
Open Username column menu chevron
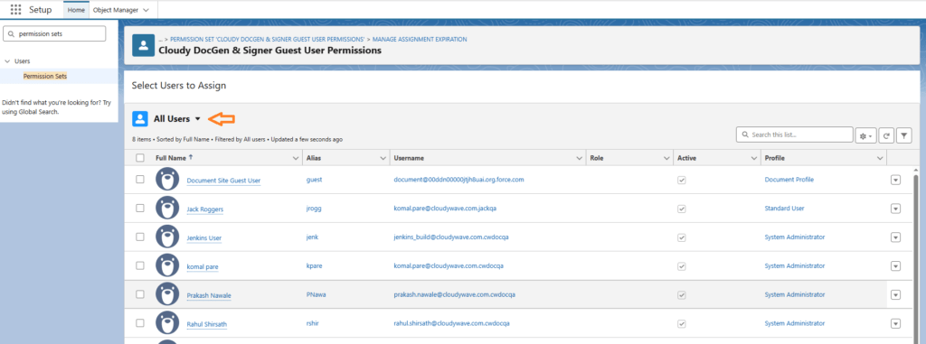579,158
